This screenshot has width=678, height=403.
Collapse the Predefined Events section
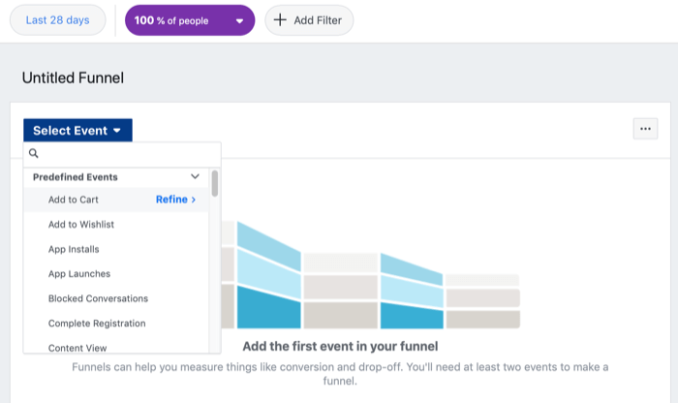pos(196,177)
